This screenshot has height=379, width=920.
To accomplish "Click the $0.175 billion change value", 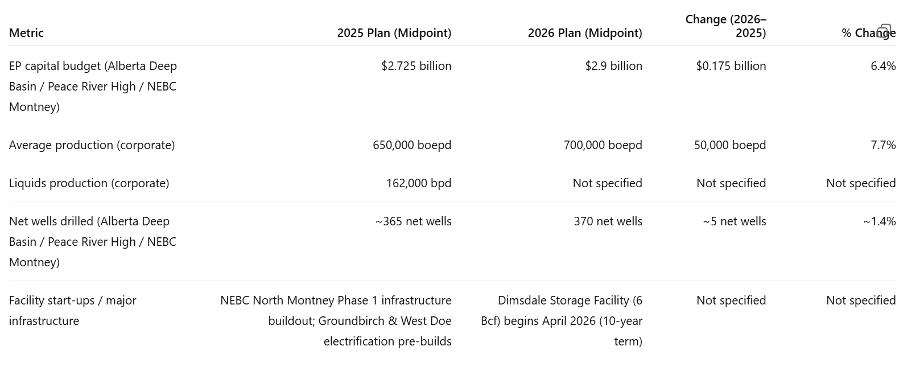I will (731, 66).
